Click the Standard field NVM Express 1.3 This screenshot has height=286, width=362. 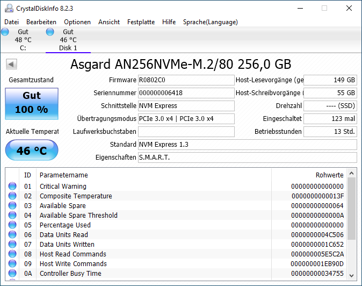tap(248, 145)
